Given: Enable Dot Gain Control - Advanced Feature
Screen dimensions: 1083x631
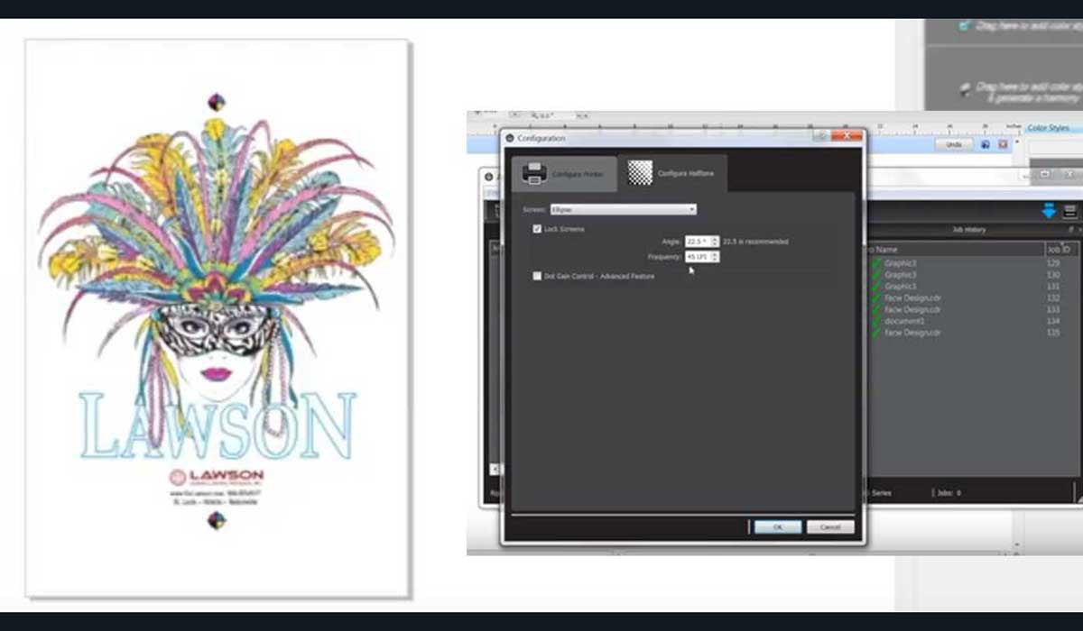Looking at the screenshot, I should point(536,276).
